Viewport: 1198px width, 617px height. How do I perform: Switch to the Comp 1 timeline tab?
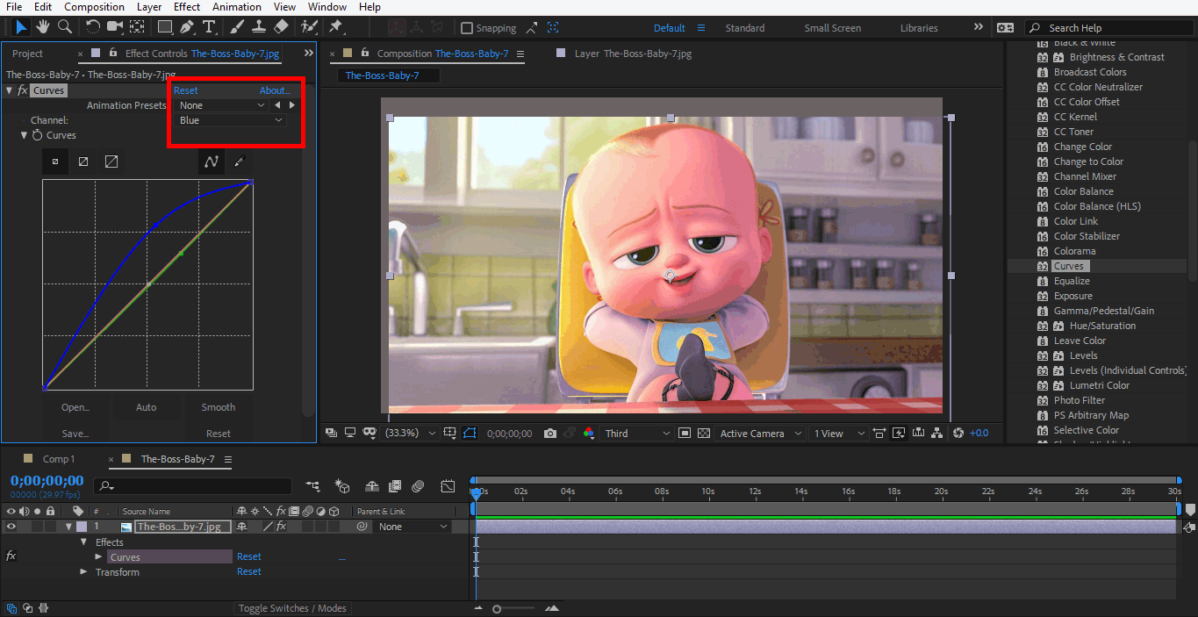(59, 459)
